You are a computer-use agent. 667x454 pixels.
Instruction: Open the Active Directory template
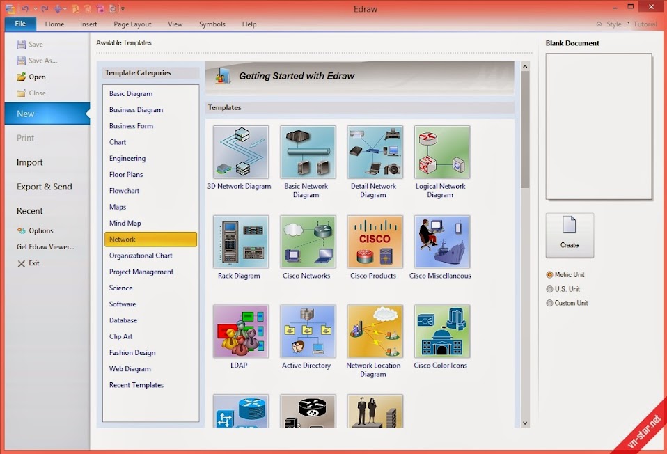308,331
